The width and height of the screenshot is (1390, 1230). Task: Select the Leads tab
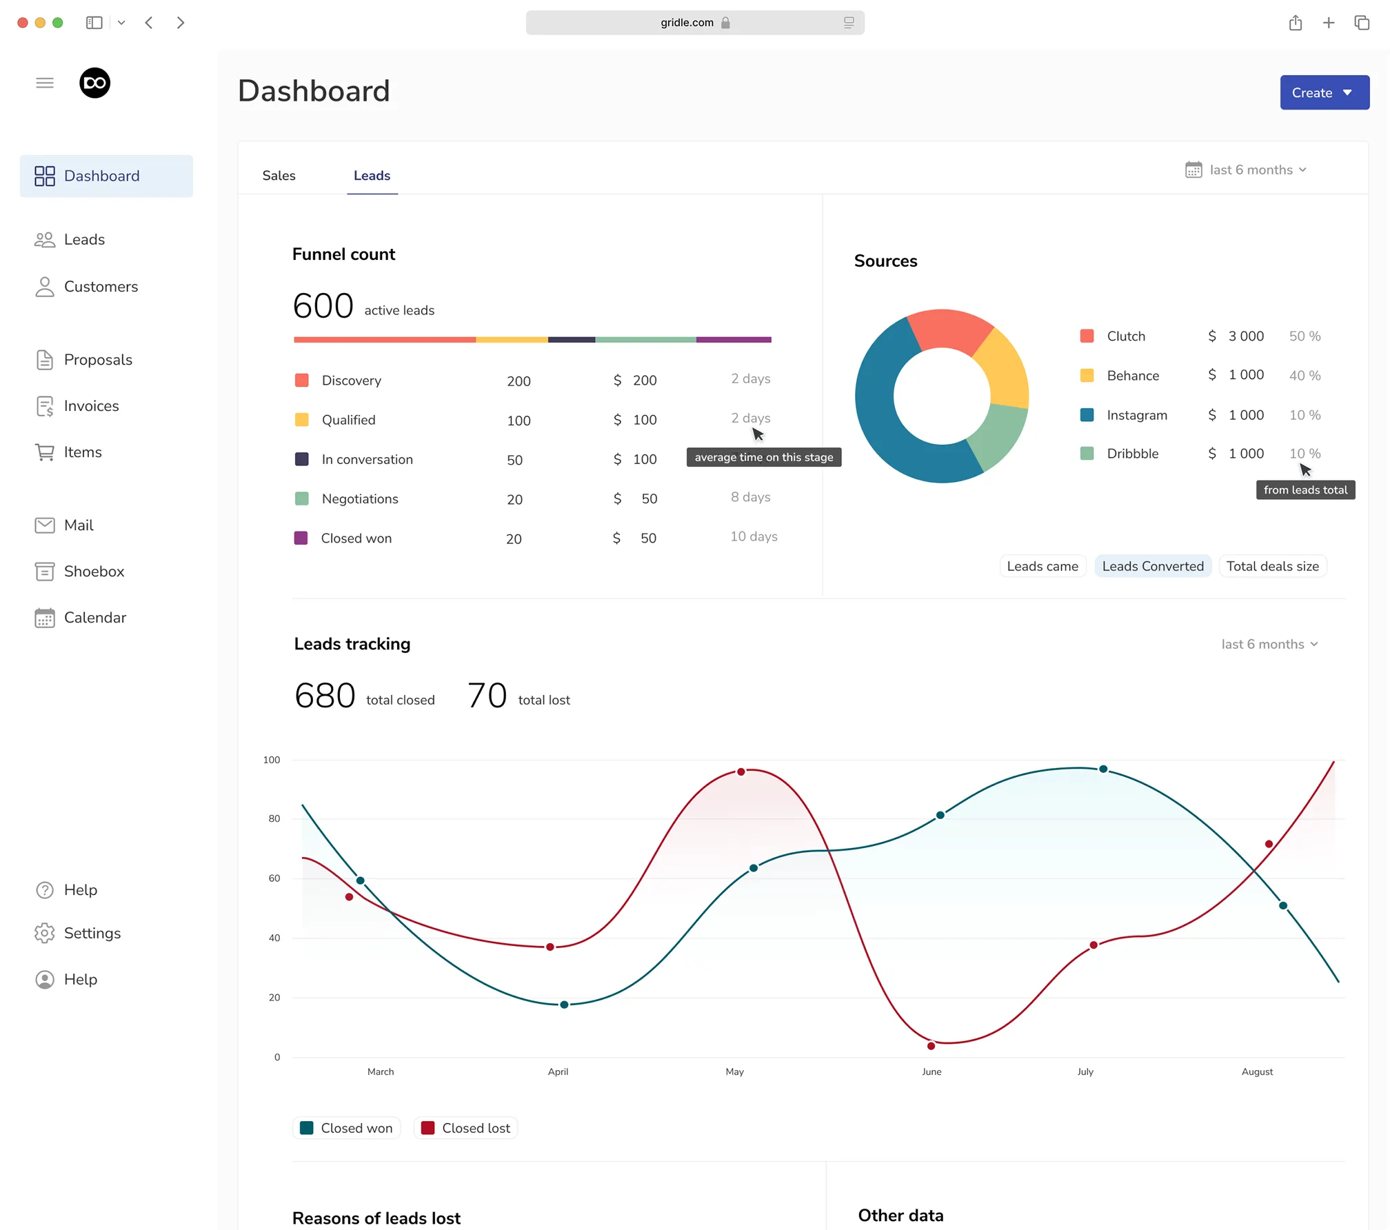coord(372,175)
